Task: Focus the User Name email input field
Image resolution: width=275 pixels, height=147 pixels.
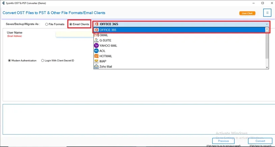Action: pyautogui.click(x=75, y=34)
